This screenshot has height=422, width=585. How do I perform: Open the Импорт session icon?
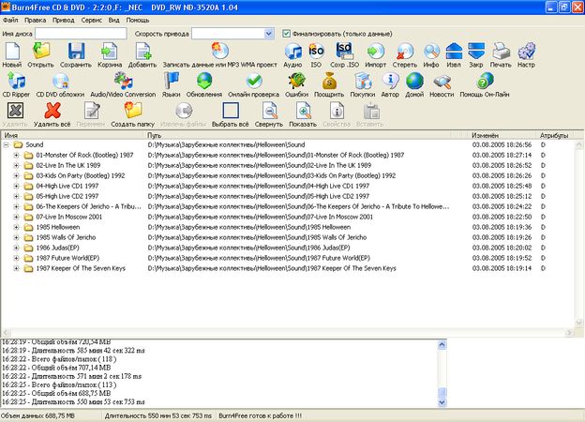375,52
